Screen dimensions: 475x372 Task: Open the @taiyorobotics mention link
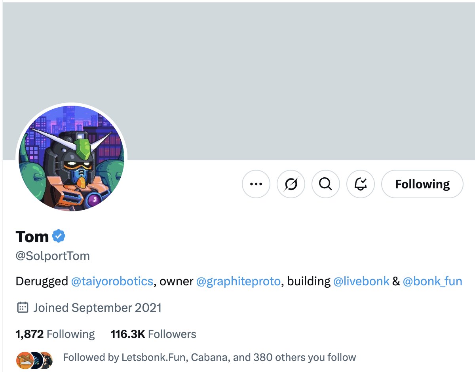click(x=112, y=281)
